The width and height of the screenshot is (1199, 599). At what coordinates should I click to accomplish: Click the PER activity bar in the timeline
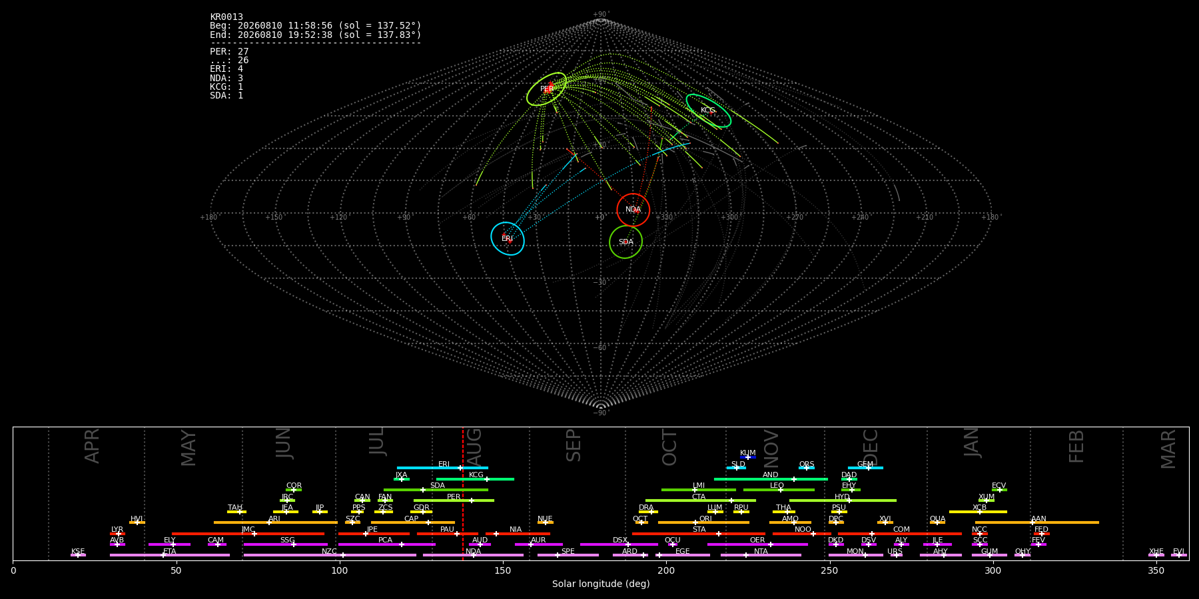coord(454,500)
